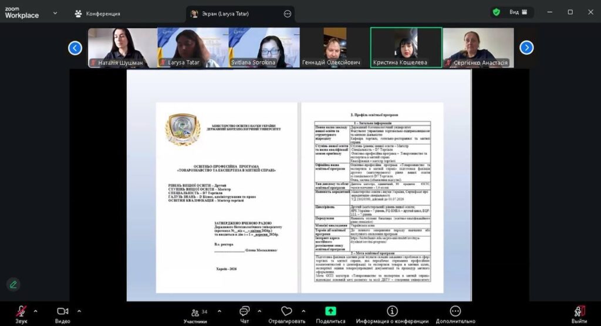Start camera with the Видео button
This screenshot has height=326, width=601.
(63, 311)
